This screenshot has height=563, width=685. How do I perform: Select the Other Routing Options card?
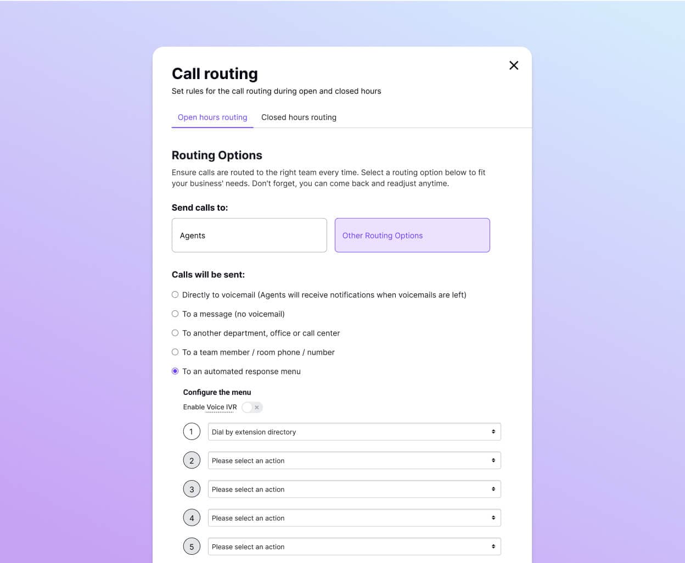click(412, 235)
